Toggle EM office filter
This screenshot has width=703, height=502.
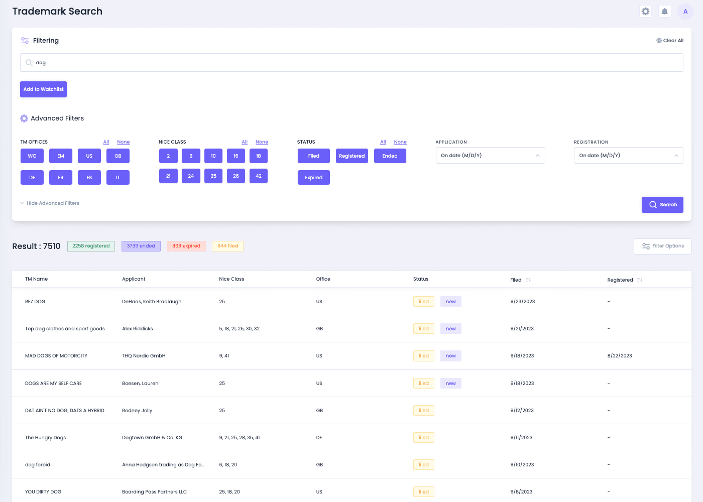point(61,156)
